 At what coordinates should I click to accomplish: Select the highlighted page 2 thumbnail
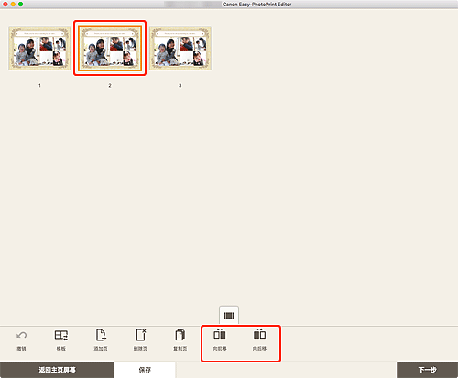pos(110,49)
